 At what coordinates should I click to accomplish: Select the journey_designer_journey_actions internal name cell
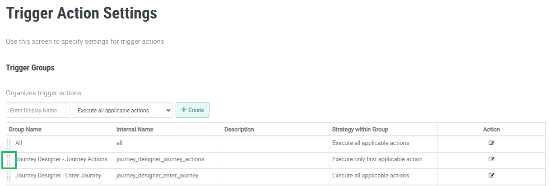click(x=160, y=159)
